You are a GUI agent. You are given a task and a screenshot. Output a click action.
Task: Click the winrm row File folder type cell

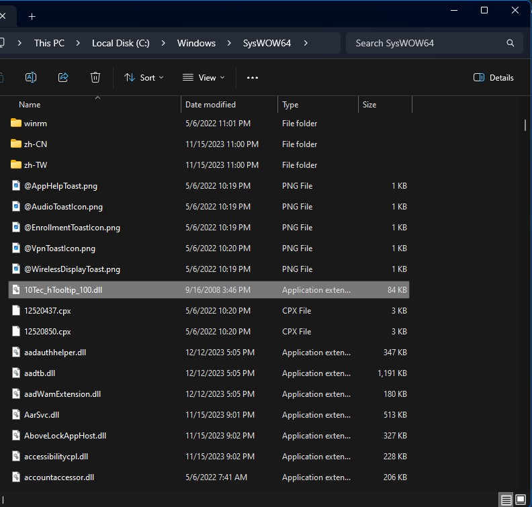pyautogui.click(x=300, y=124)
